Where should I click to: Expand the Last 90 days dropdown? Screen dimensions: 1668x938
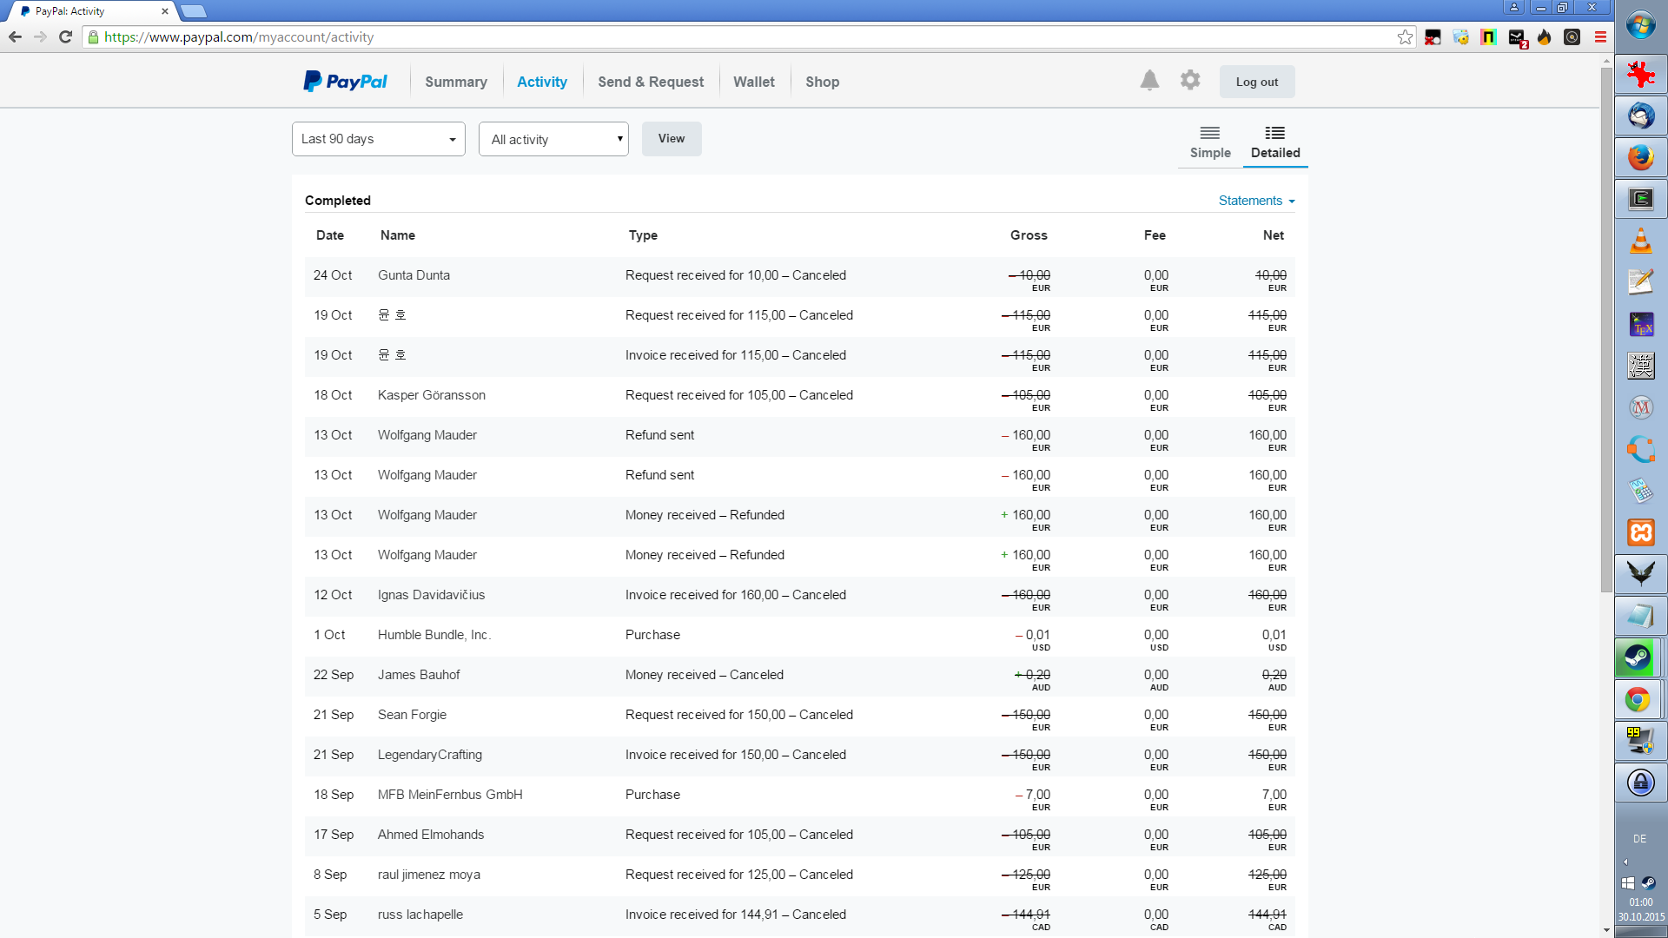pos(379,139)
